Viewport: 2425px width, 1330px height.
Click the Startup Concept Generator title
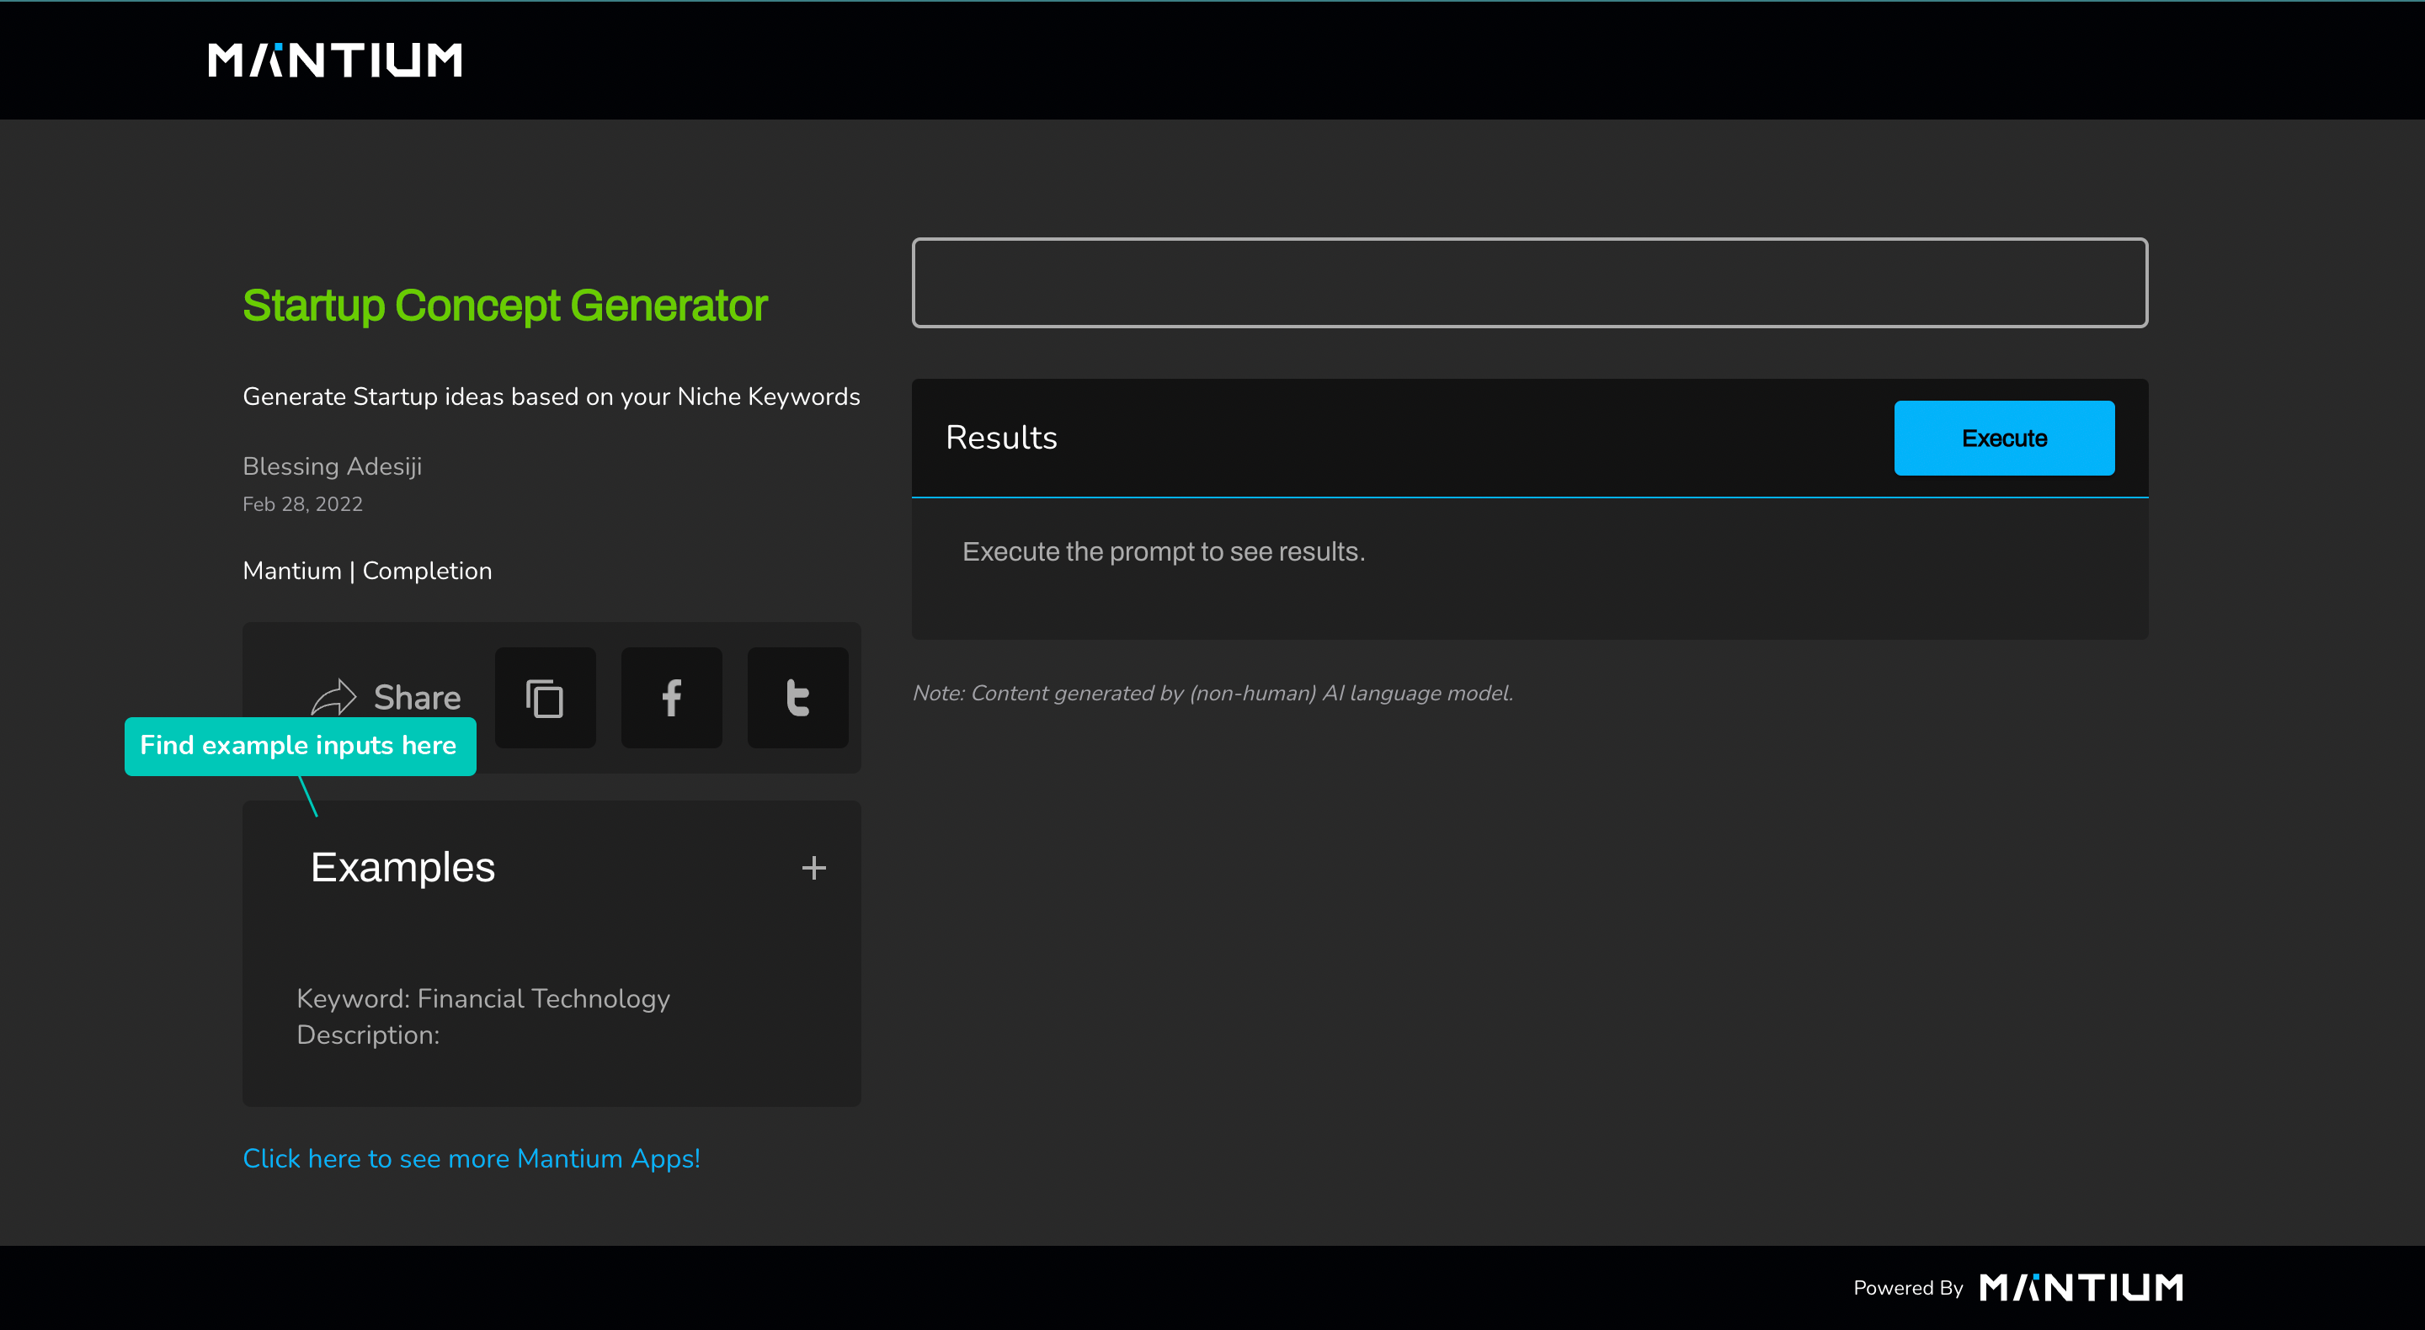504,305
